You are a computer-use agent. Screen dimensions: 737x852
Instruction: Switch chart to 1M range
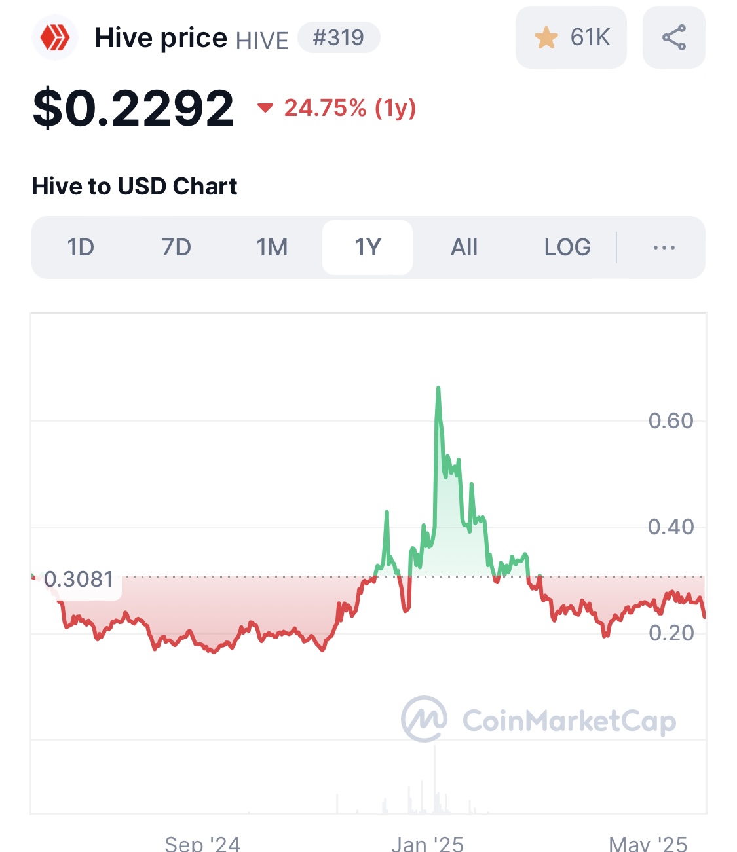[272, 248]
